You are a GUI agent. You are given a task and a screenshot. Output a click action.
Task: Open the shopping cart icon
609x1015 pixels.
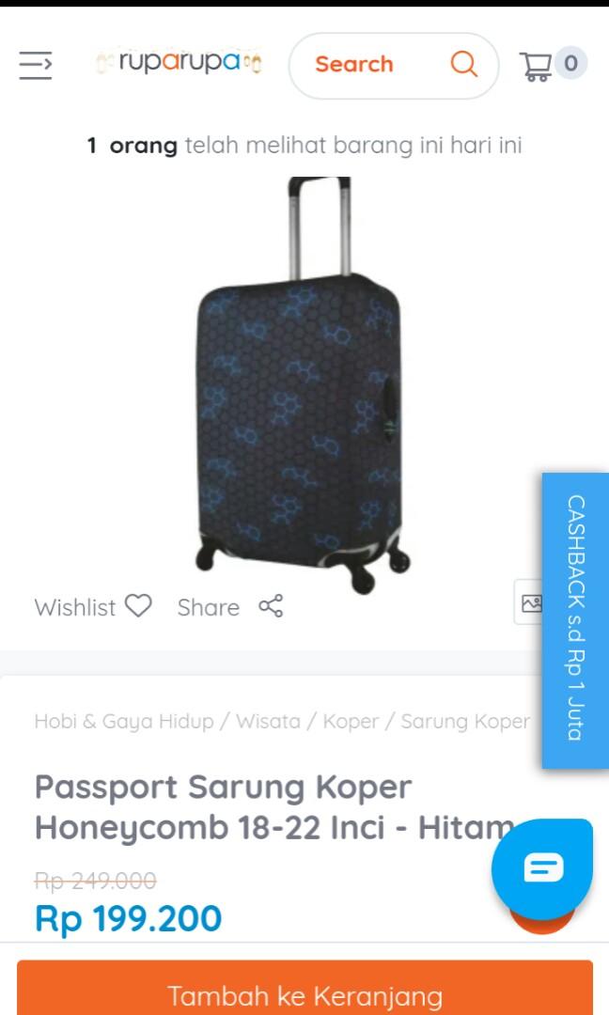pos(535,66)
